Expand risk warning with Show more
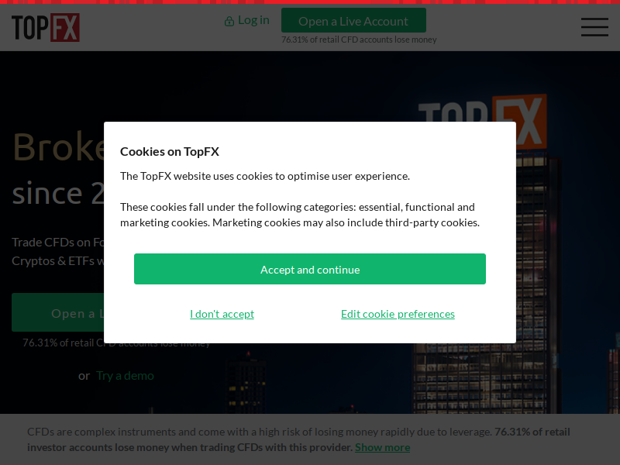The image size is (620, 465). click(x=382, y=447)
